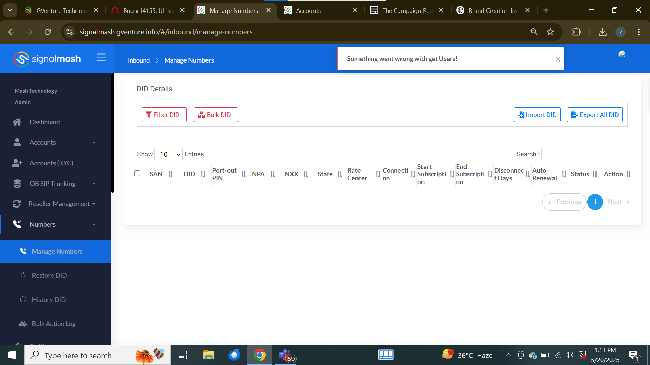Open Windows Start menu
The width and height of the screenshot is (650, 365).
(x=12, y=355)
